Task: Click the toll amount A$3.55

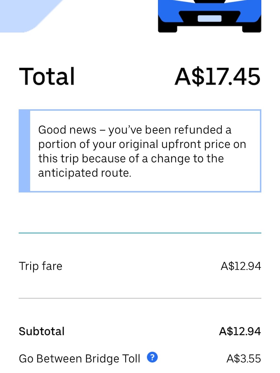Action: click(244, 358)
